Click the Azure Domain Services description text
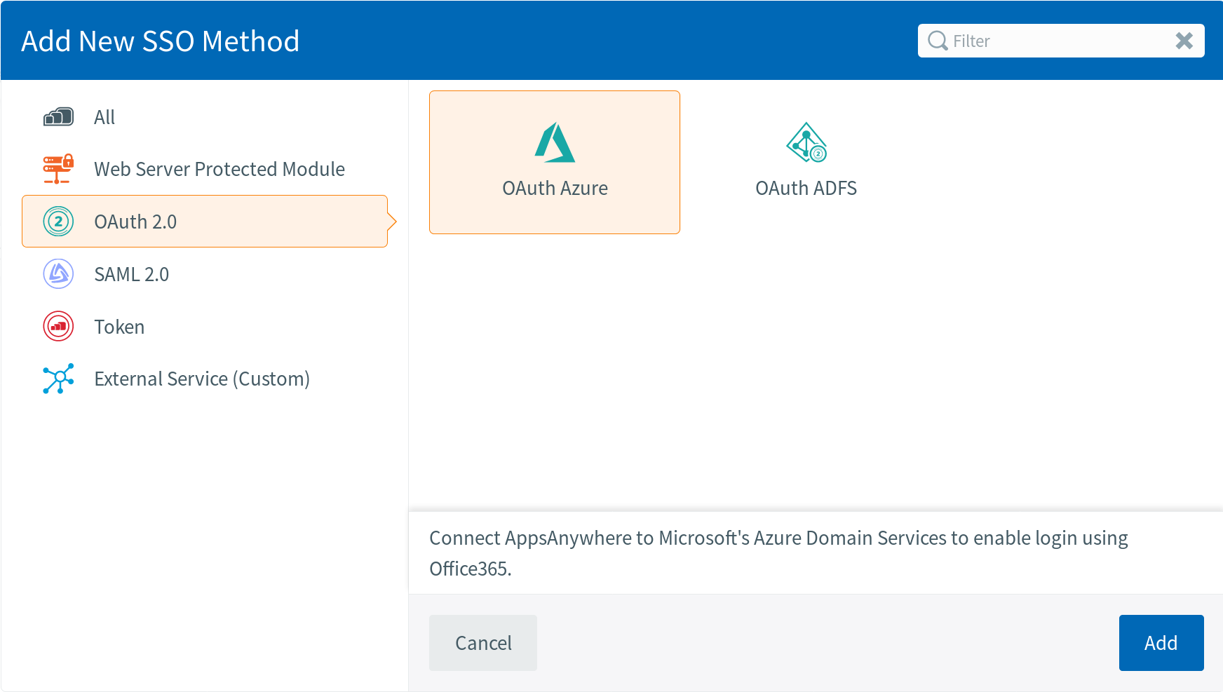1223x692 pixels. click(x=778, y=553)
